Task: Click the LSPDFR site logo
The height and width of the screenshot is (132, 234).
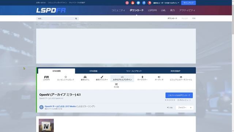Action: tap(51, 10)
